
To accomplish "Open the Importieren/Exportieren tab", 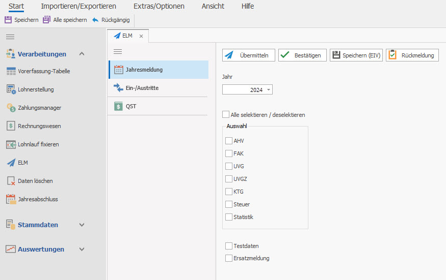I will point(78,6).
